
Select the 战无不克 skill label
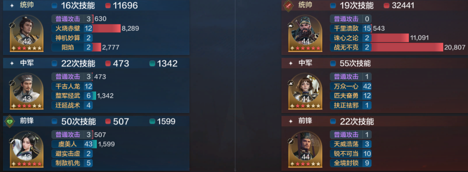346,47
